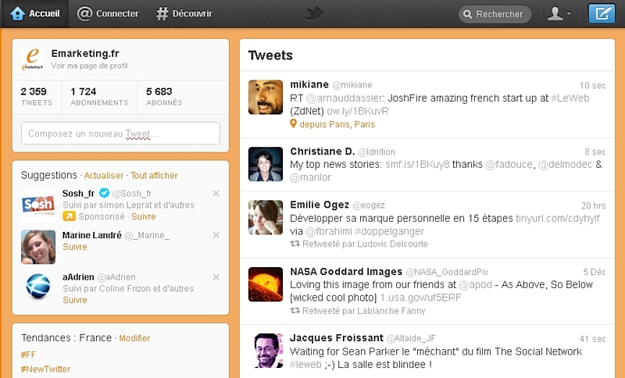Dismiss the aAdrien suggestion
The image size is (625, 378).
(x=216, y=276)
